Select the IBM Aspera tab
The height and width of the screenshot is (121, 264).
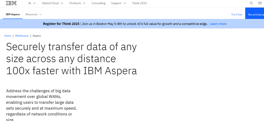[13, 15]
